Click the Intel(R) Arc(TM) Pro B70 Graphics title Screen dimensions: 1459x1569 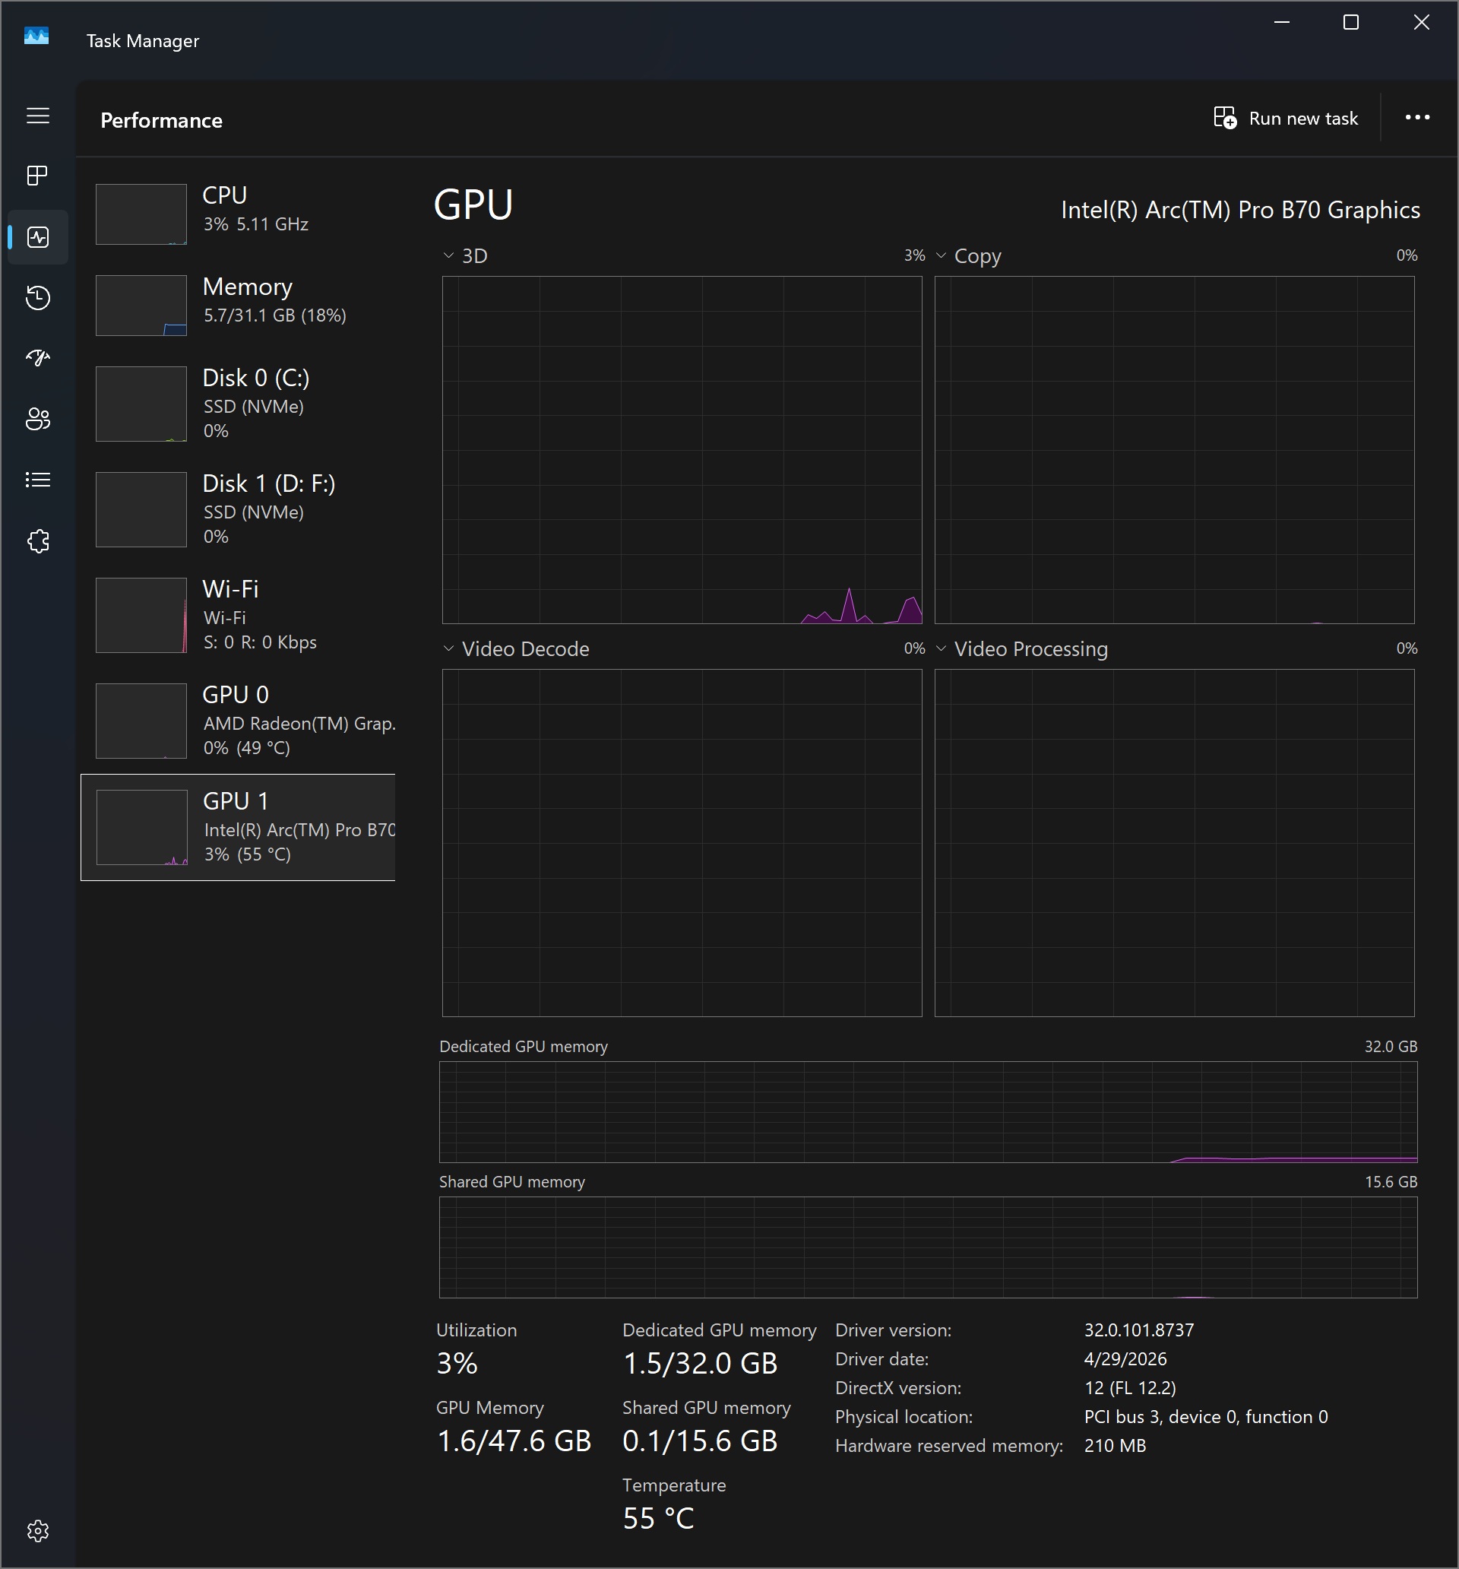point(1239,210)
